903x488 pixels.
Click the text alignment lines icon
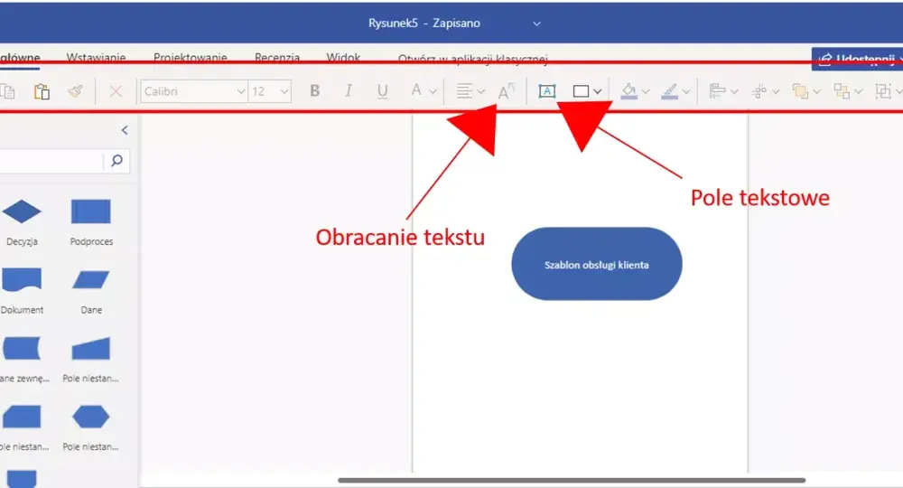464,91
